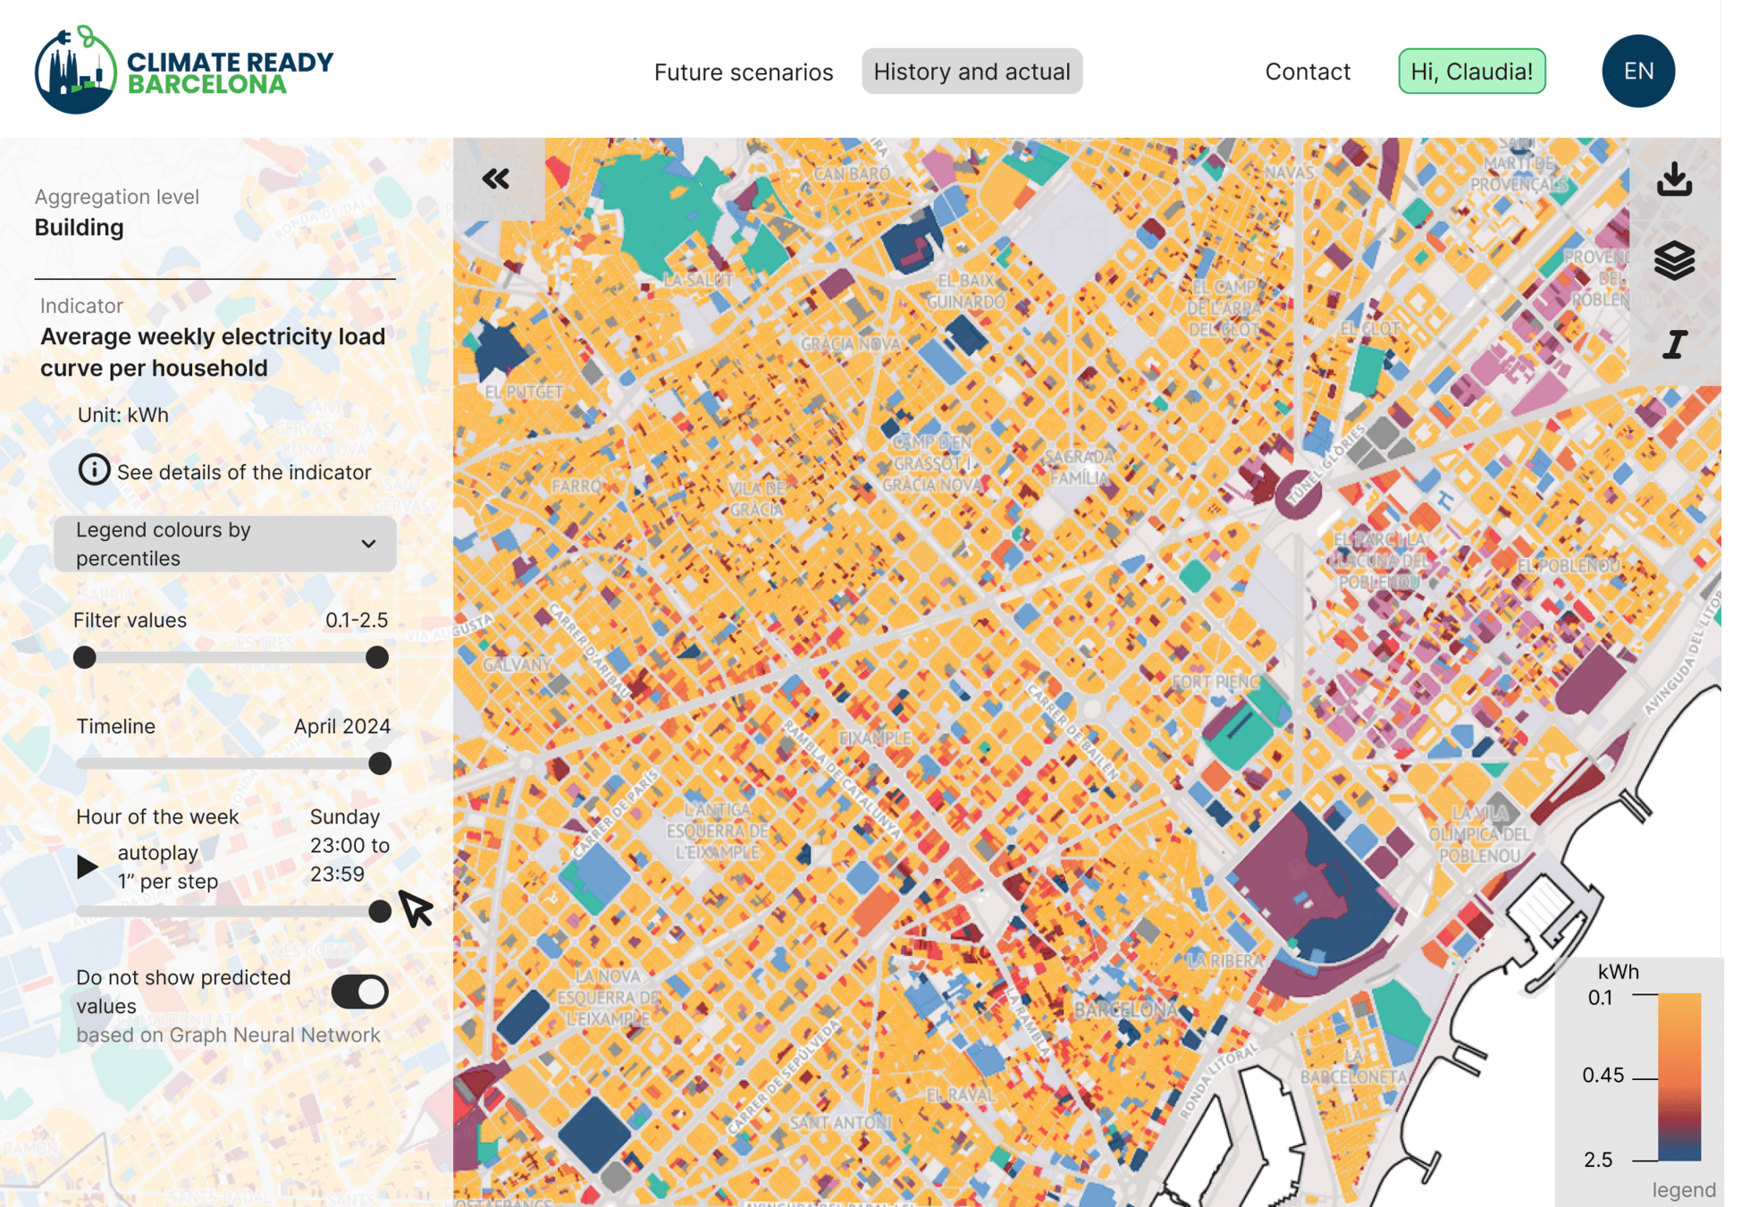Click the Timeline slider handle
This screenshot has width=1750, height=1207.
point(380,764)
